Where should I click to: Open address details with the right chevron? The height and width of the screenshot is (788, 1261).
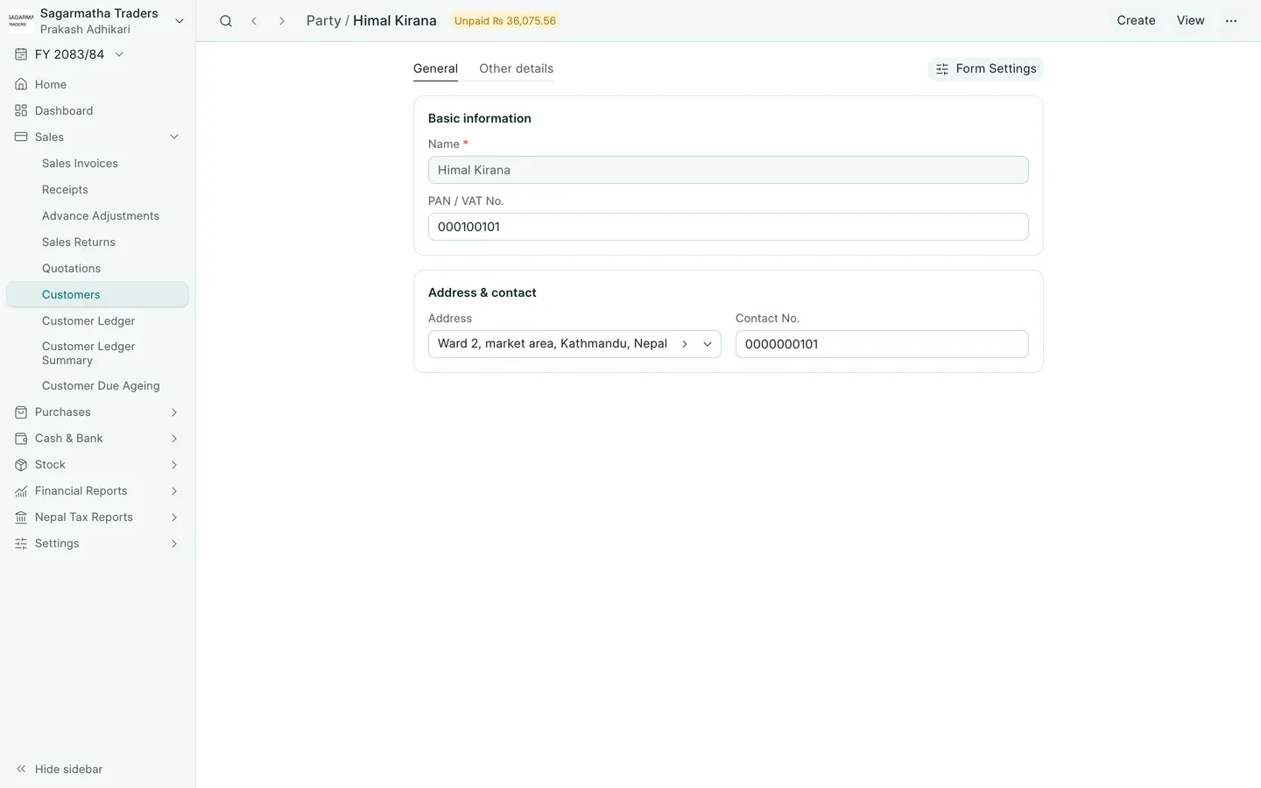coord(685,344)
